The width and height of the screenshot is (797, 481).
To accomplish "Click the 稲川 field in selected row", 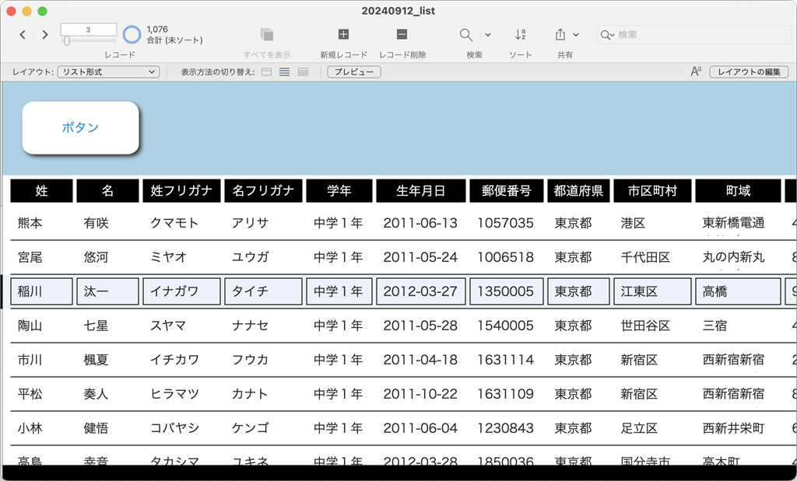I will 42,291.
